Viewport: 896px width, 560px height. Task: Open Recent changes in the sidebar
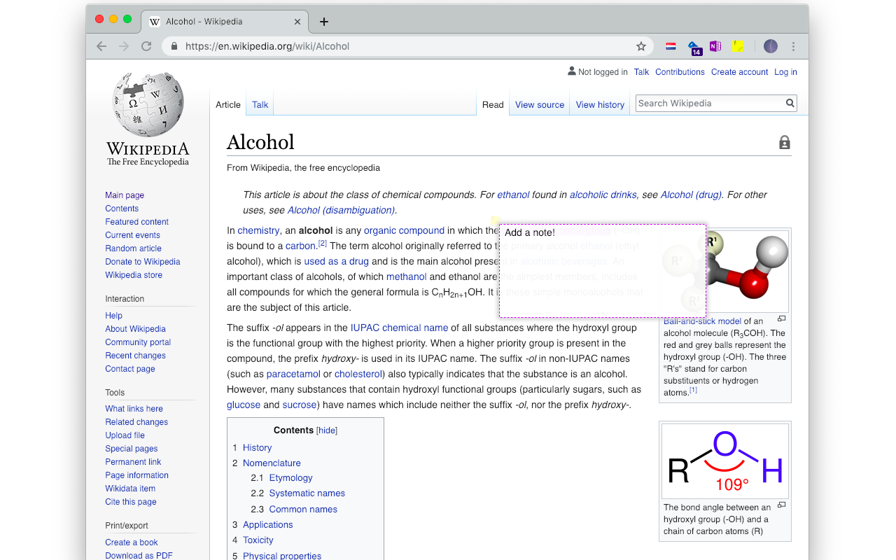tap(135, 356)
